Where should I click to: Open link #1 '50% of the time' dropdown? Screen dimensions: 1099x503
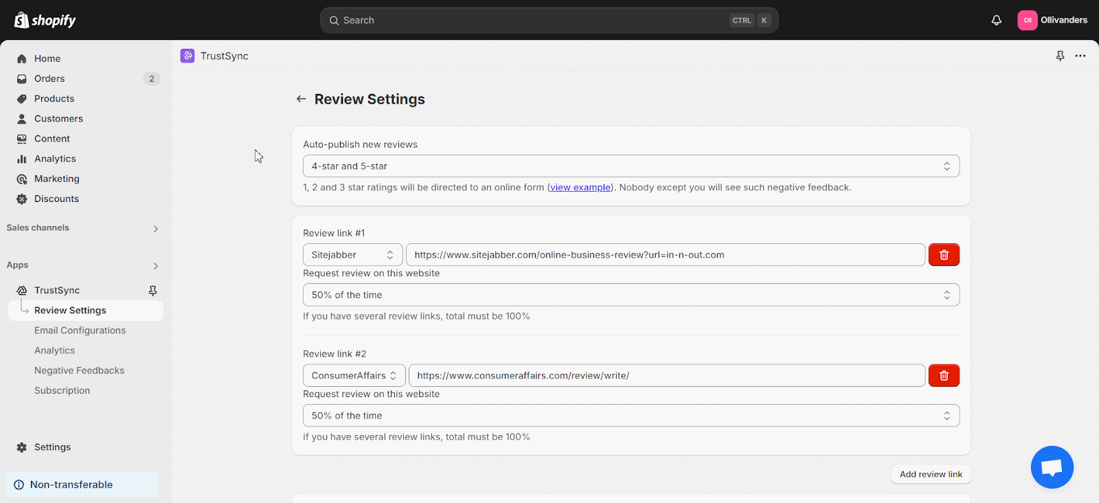(631, 295)
